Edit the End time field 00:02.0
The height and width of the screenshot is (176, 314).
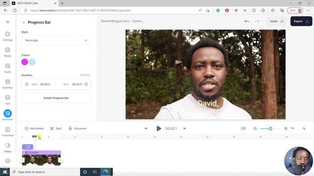[x=77, y=85]
